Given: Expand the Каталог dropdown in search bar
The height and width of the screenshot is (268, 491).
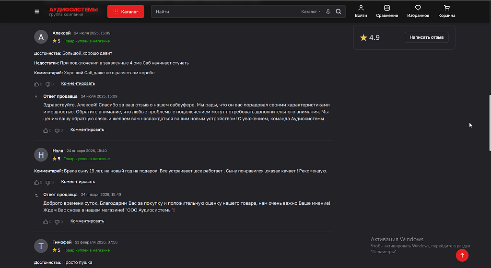Looking at the screenshot, I should pyautogui.click(x=311, y=12).
